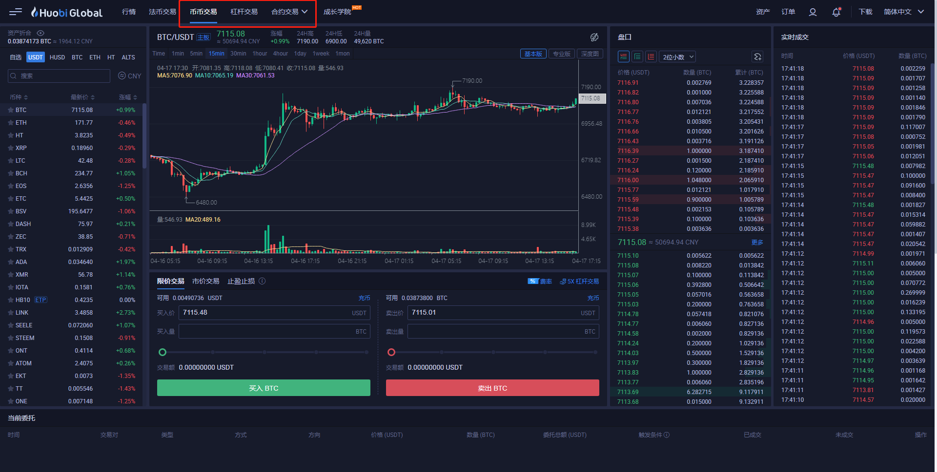Click the order book aggregate settings icon
The height and width of the screenshot is (472, 937).
[757, 57]
